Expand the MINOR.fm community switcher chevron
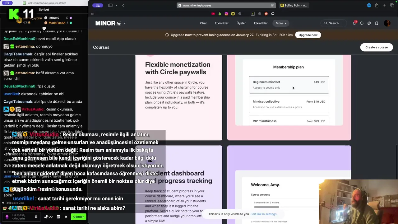 [125, 23]
